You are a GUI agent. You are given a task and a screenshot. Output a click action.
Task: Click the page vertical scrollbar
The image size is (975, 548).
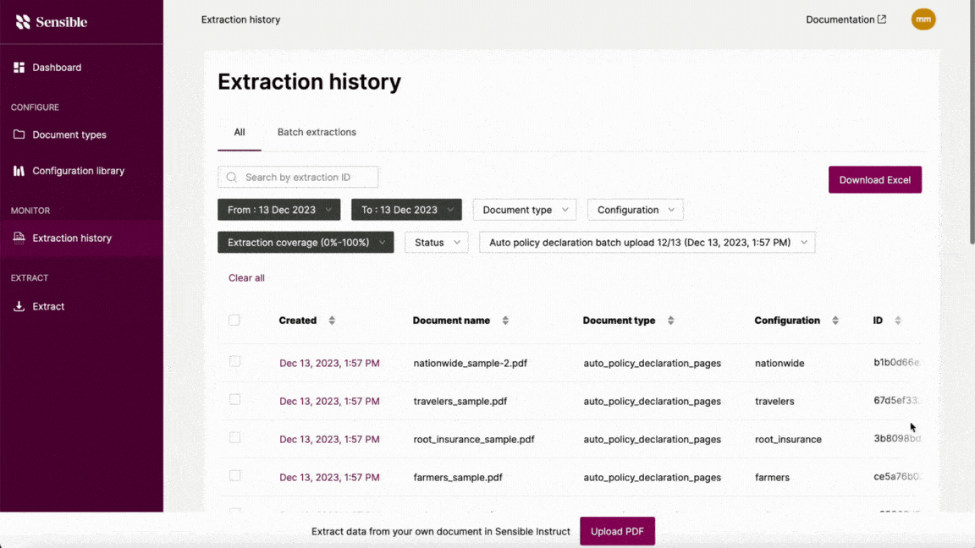[x=972, y=124]
